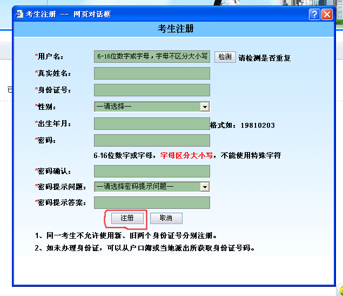Click the 注册 register button
This screenshot has width=343, height=296.
coord(127,218)
